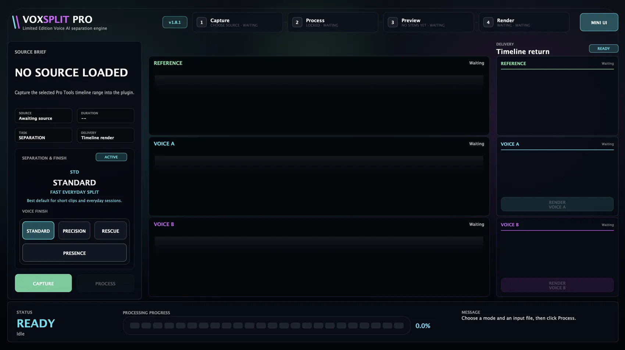Click the large STANDARD mode title
The height and width of the screenshot is (350, 625).
74,183
